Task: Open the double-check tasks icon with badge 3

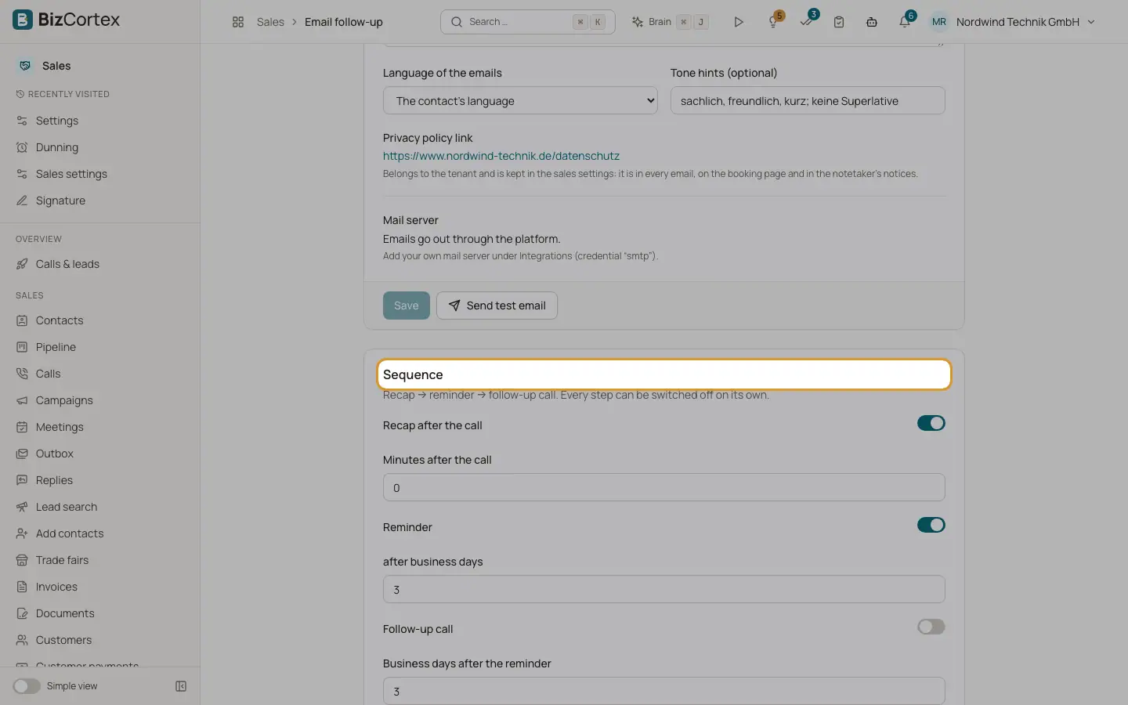Action: click(807, 21)
